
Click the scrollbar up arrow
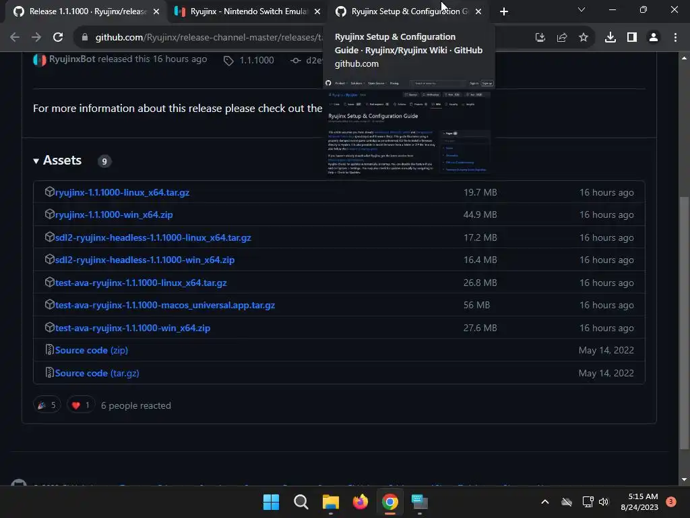683,58
